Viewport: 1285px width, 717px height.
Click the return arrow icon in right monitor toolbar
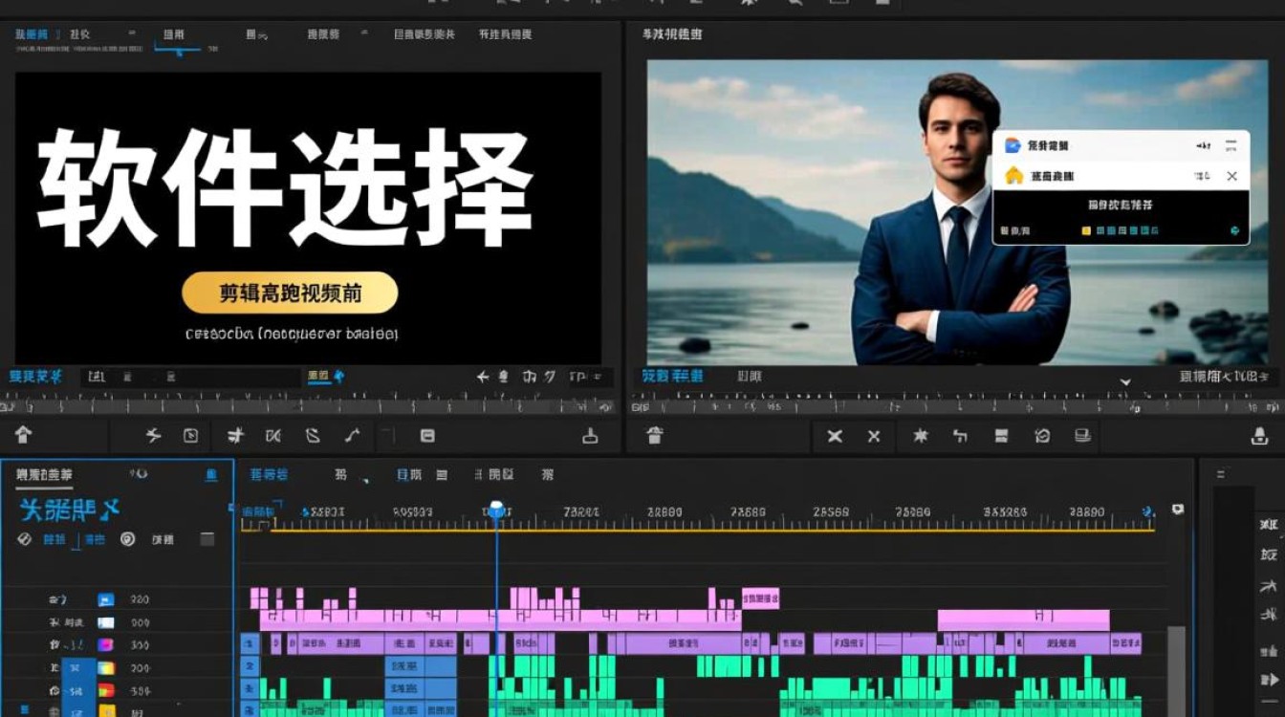click(961, 436)
